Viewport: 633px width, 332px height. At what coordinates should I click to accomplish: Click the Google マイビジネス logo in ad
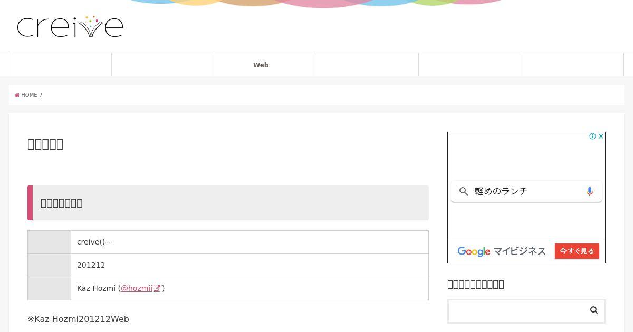coord(501,251)
